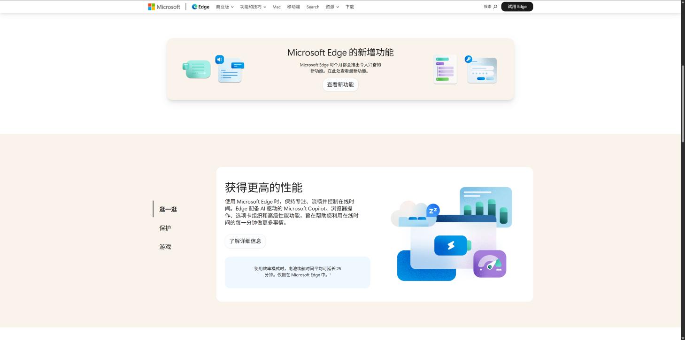Click the 查看新功能 button
Viewport: 685px width, 340px height.
point(340,84)
